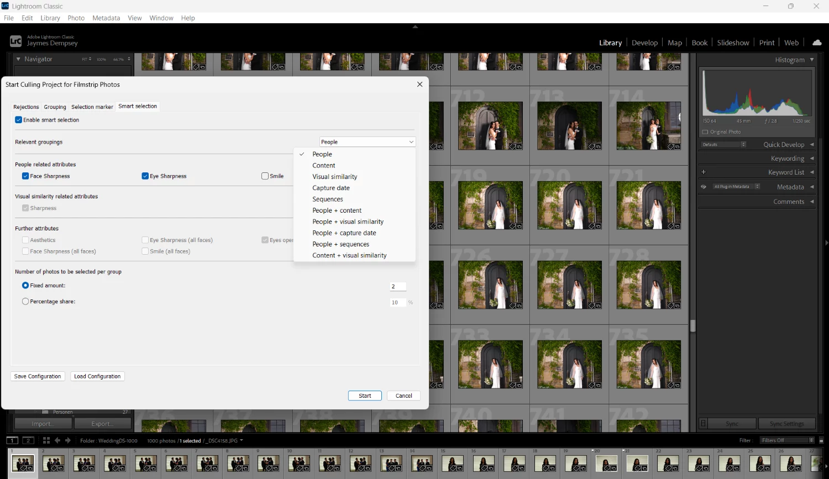Open the Develop module
829x479 pixels.
[644, 43]
